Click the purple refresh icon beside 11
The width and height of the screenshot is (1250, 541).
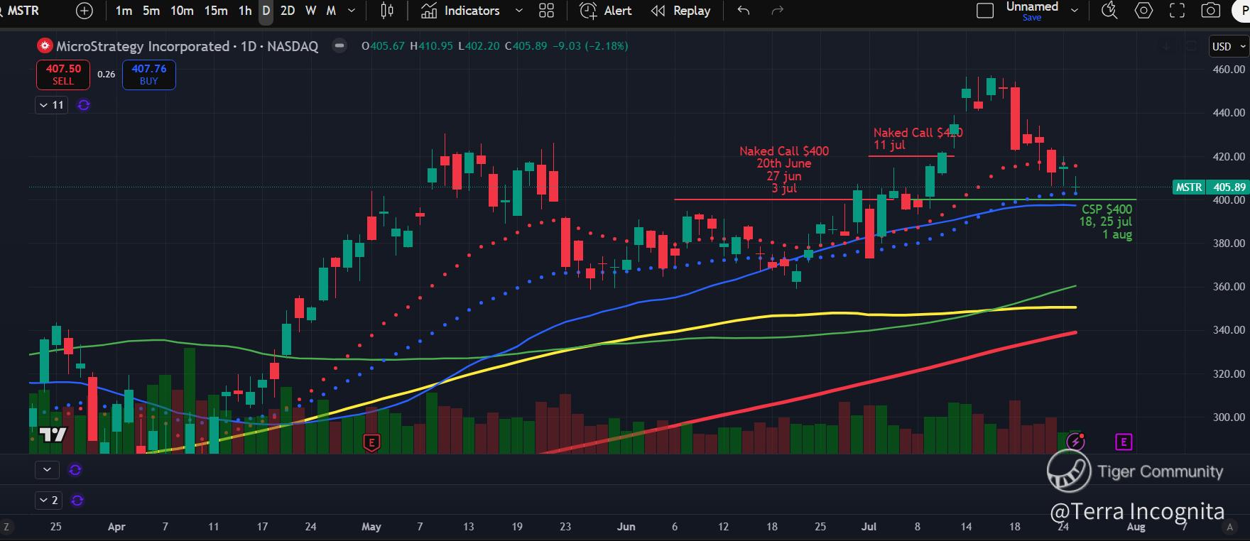(84, 105)
